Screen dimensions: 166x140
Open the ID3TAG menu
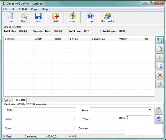23,9
